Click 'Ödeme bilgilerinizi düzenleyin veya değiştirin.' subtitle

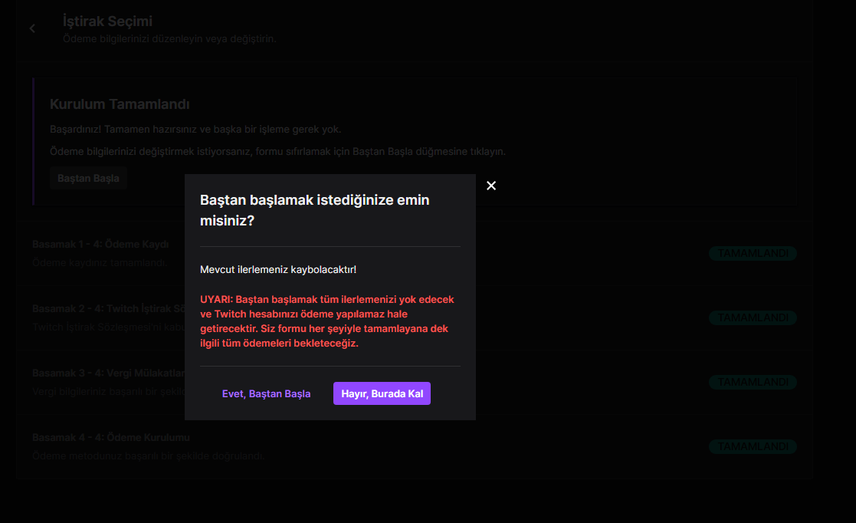coord(169,39)
